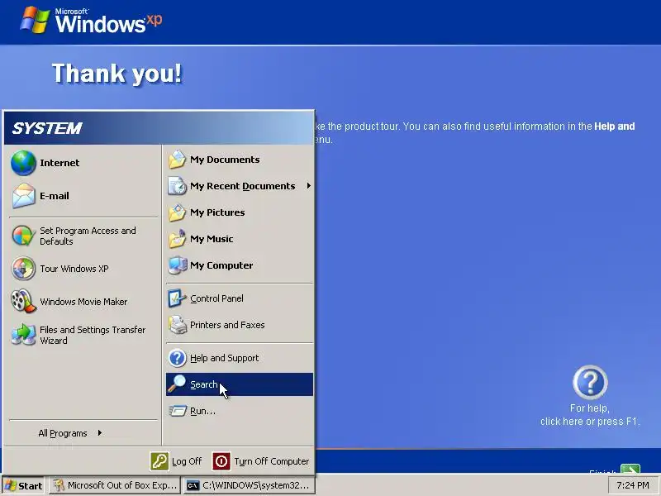Image resolution: width=661 pixels, height=496 pixels.
Task: Click the My Computer text label
Action: click(221, 265)
